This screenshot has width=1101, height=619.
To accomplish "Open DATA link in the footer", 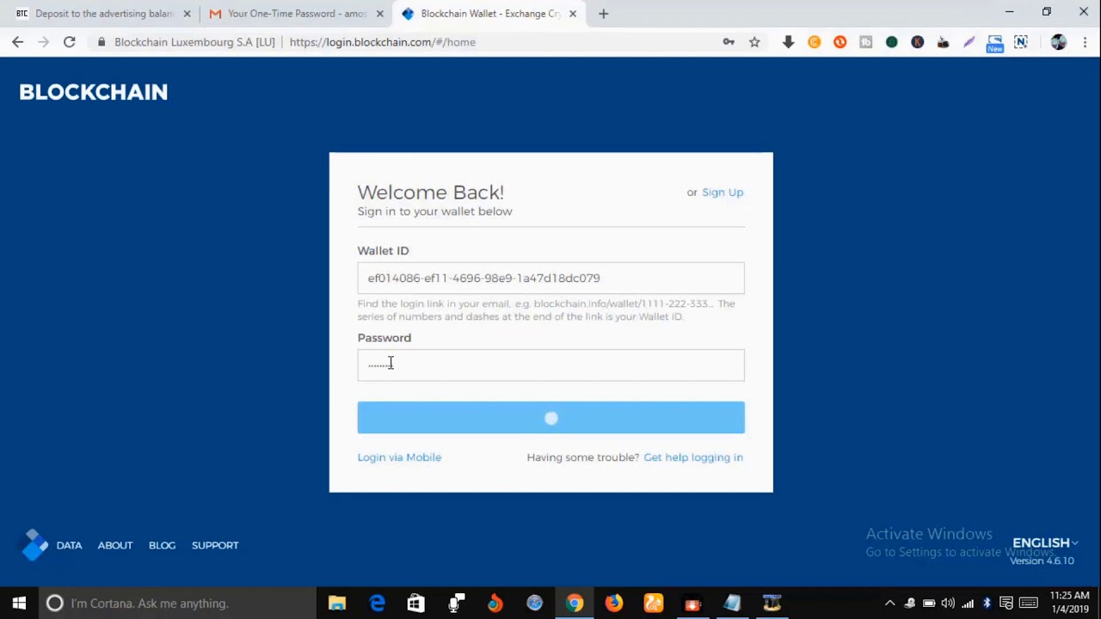I will (69, 545).
